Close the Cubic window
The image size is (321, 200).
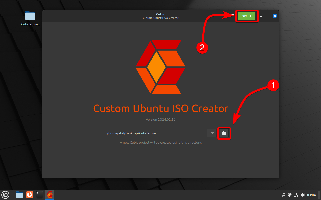coord(275,16)
